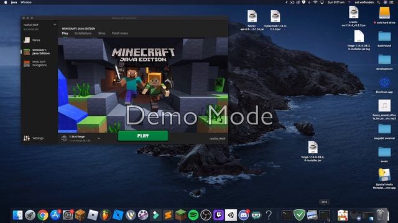Open the Minecraft crafting table launcher in the dock
The height and width of the screenshot is (223, 398).
[x=80, y=215]
